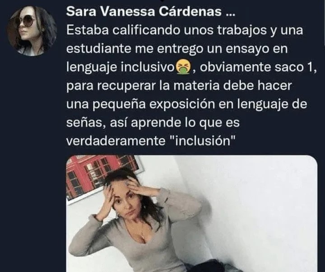Click the truncated ellipsis after Cárdenas
Viewport: 325px width, 272px height.
(230, 12)
